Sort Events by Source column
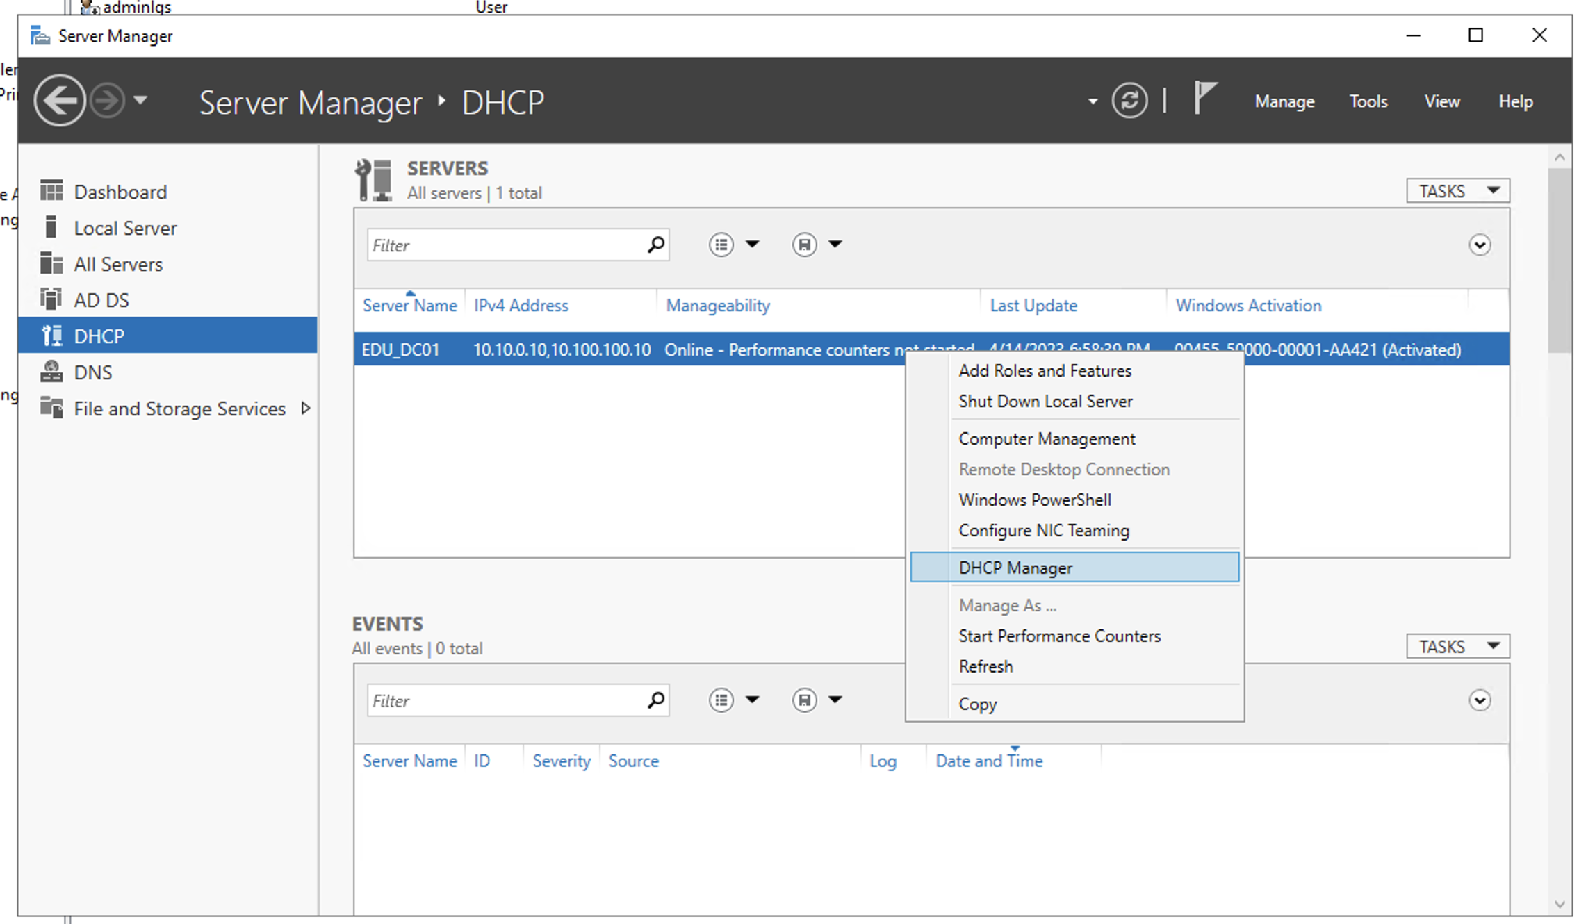The image size is (1579, 924). point(633,761)
